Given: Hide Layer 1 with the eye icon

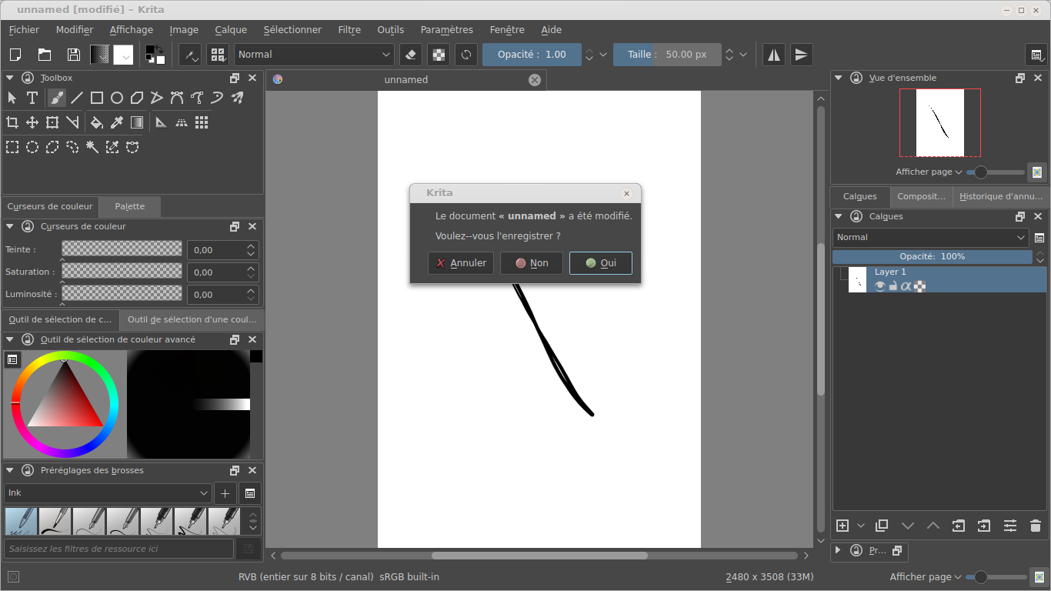Looking at the screenshot, I should 880,286.
